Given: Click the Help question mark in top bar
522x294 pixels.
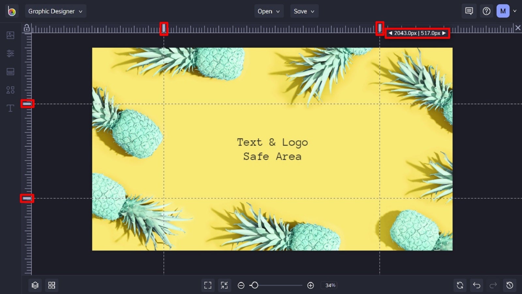Looking at the screenshot, I should pyautogui.click(x=486, y=11).
